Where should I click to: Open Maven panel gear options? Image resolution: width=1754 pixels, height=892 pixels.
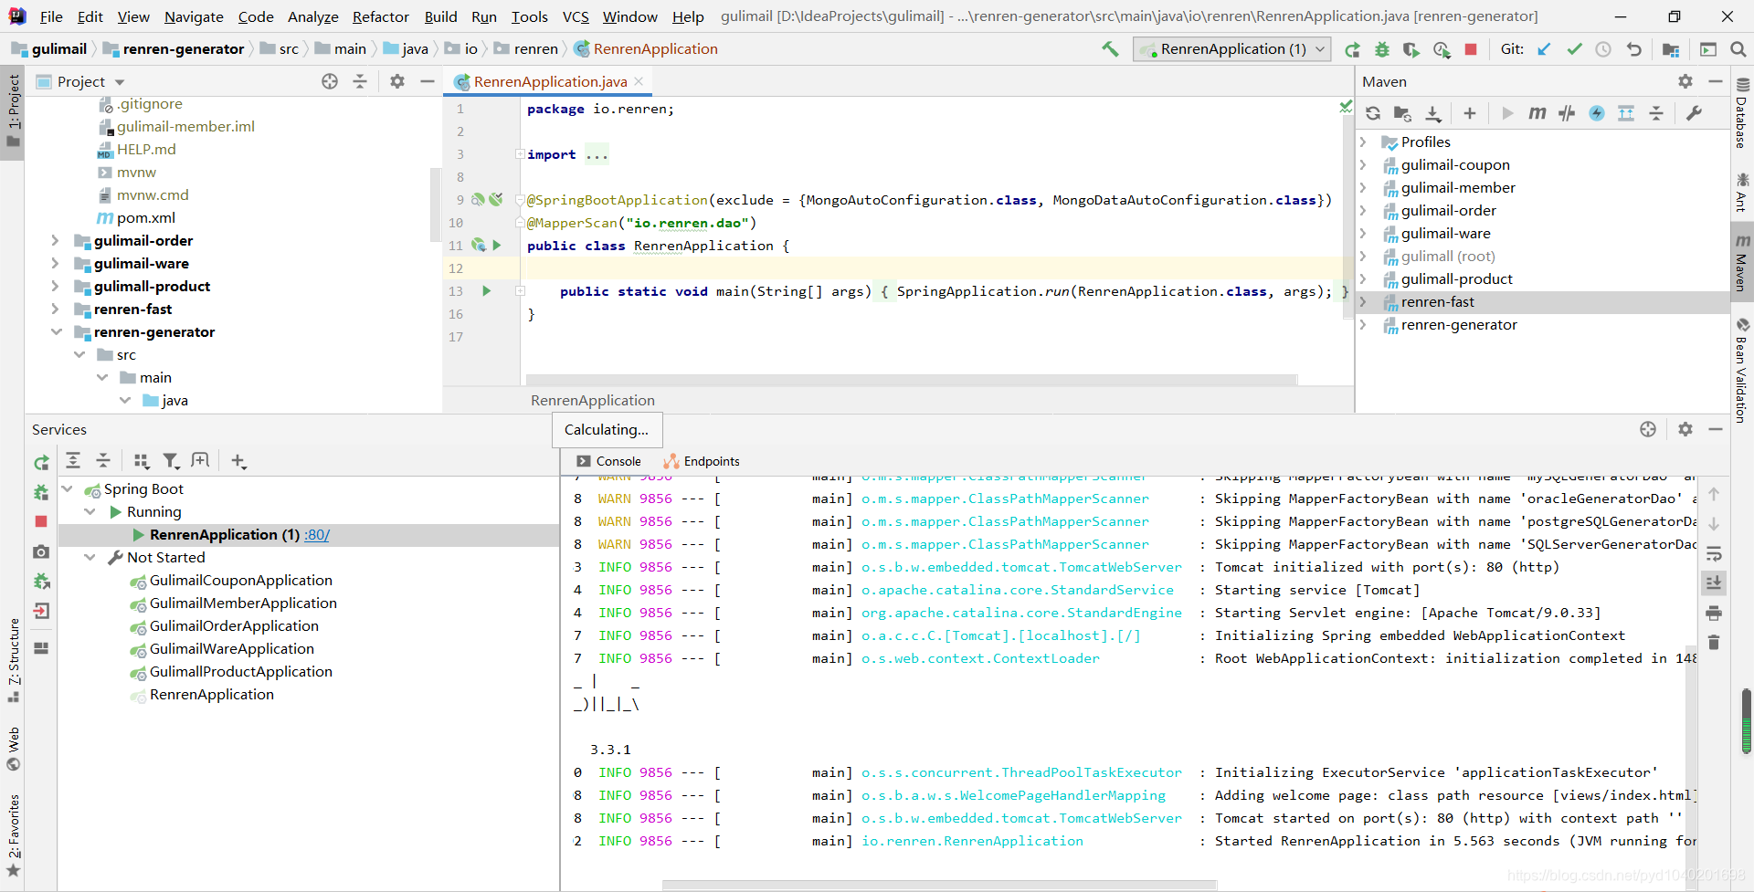[x=1685, y=81]
